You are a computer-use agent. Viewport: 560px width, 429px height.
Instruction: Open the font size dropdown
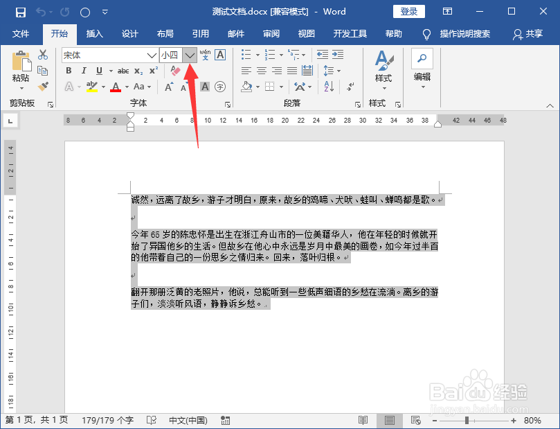click(x=190, y=55)
